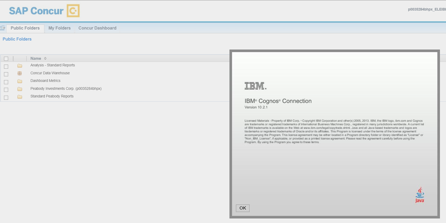The height and width of the screenshot is (223, 446).
Task: Click the Java logo in the dialog
Action: tap(420, 195)
